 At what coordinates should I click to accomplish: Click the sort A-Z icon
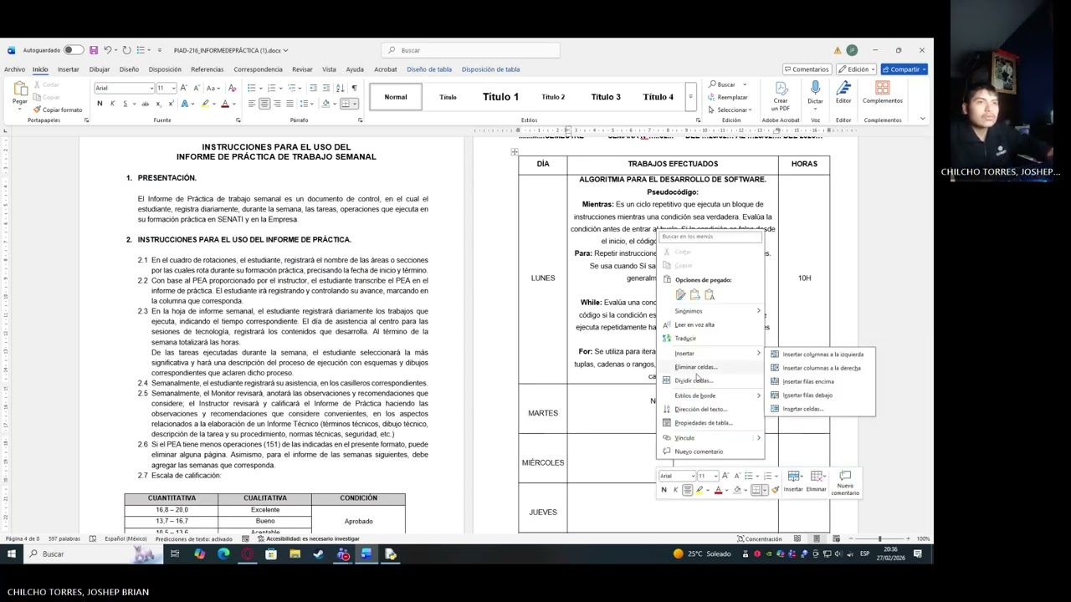[x=341, y=88]
